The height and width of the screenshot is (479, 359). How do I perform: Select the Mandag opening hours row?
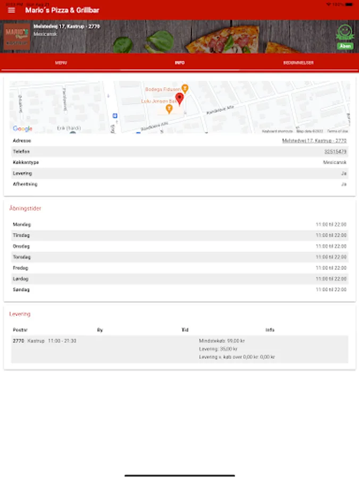click(x=180, y=225)
